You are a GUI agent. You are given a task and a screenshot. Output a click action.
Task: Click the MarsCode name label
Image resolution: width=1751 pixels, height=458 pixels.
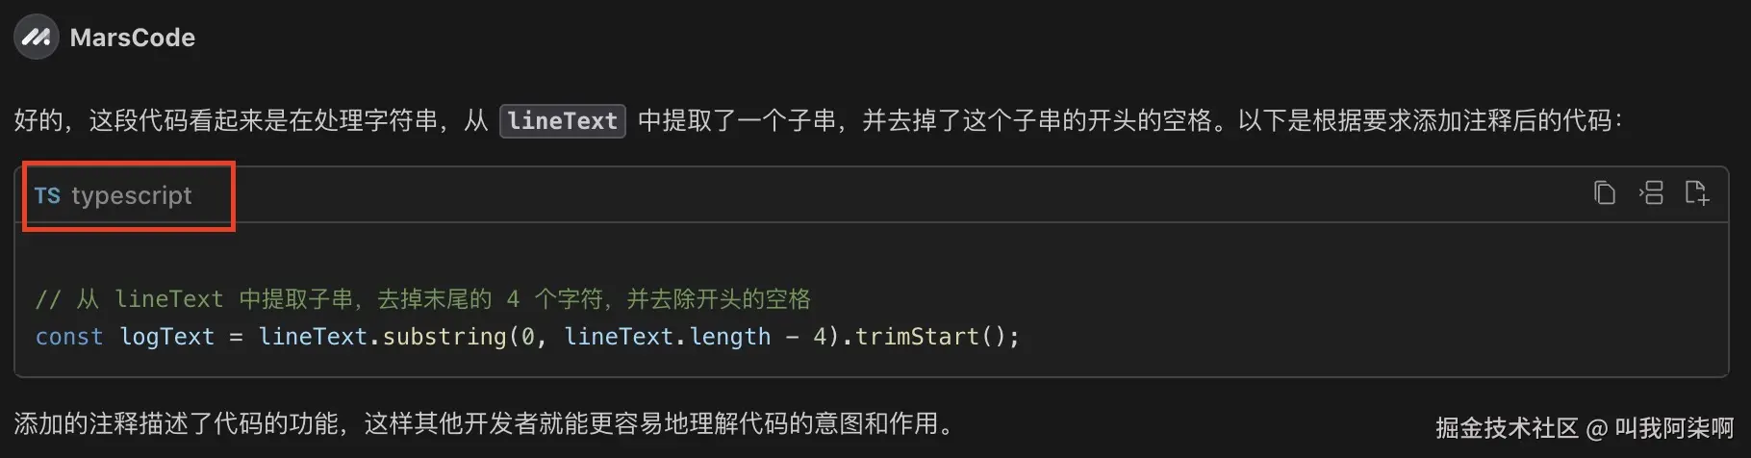[x=133, y=38]
